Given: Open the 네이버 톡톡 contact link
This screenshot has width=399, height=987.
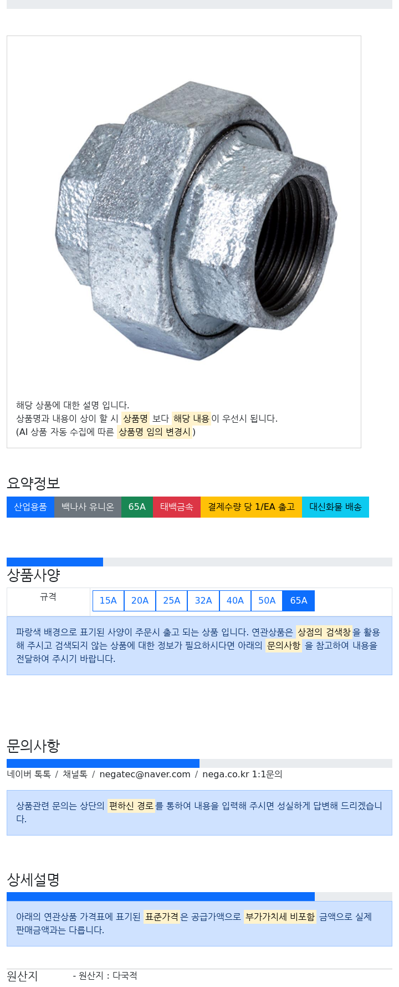Looking at the screenshot, I should point(29,774).
